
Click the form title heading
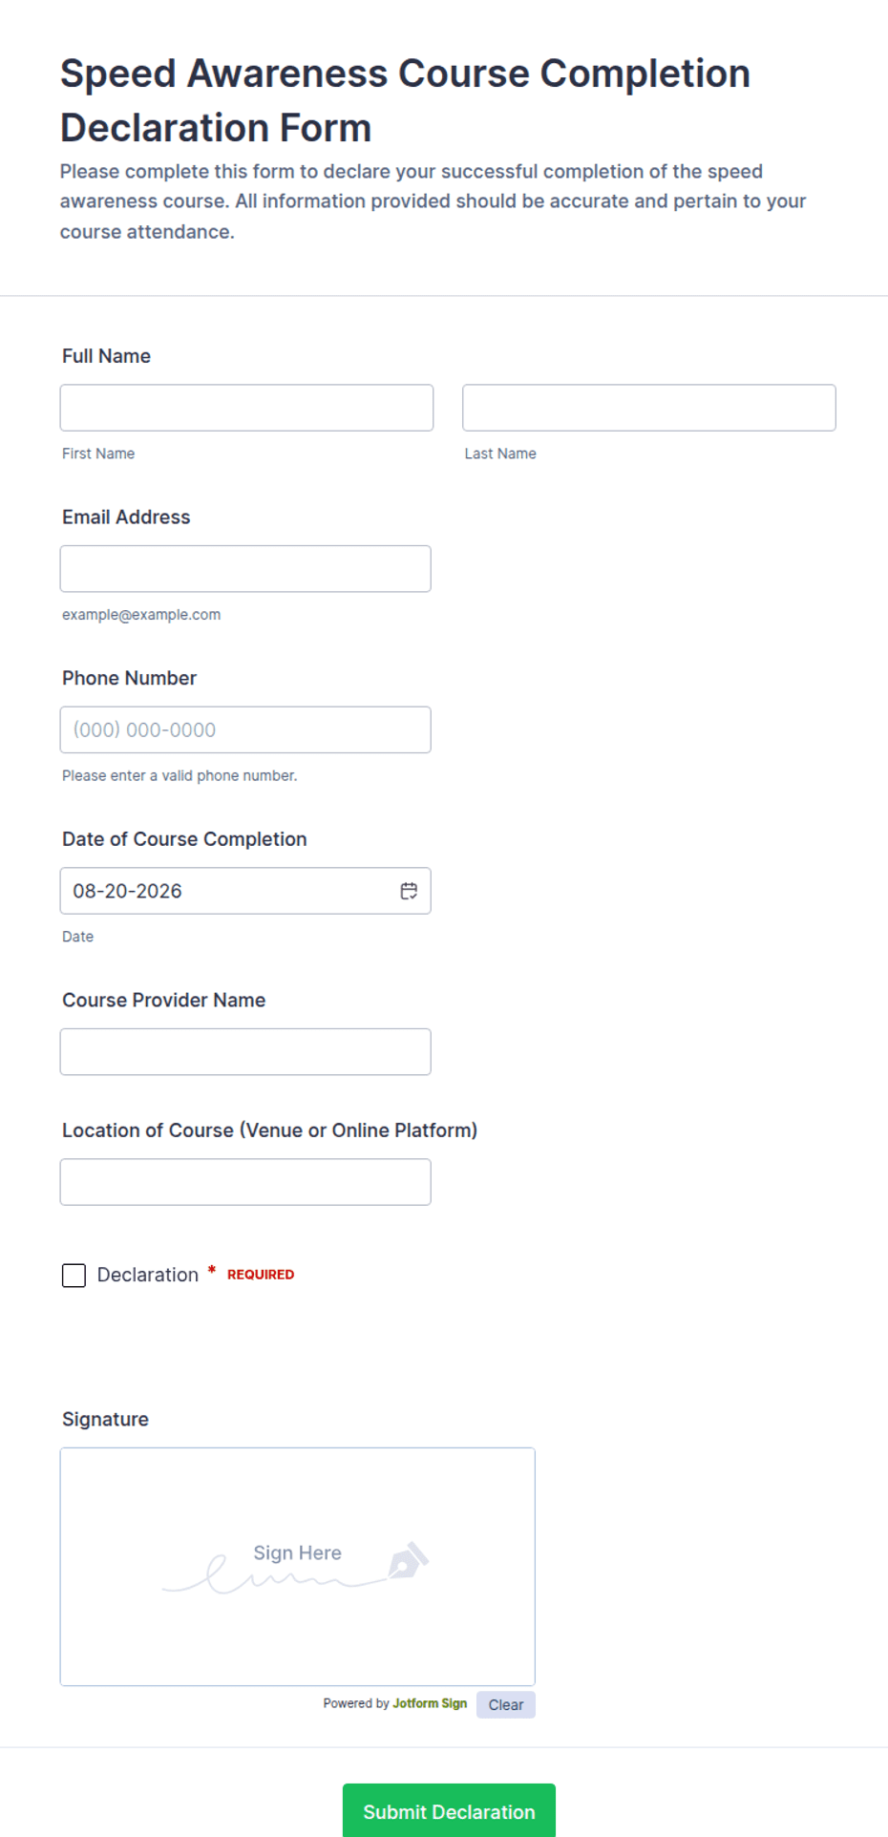[x=405, y=100]
